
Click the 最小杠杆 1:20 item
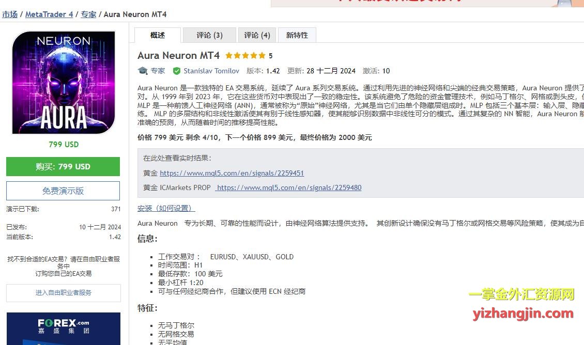click(x=181, y=283)
